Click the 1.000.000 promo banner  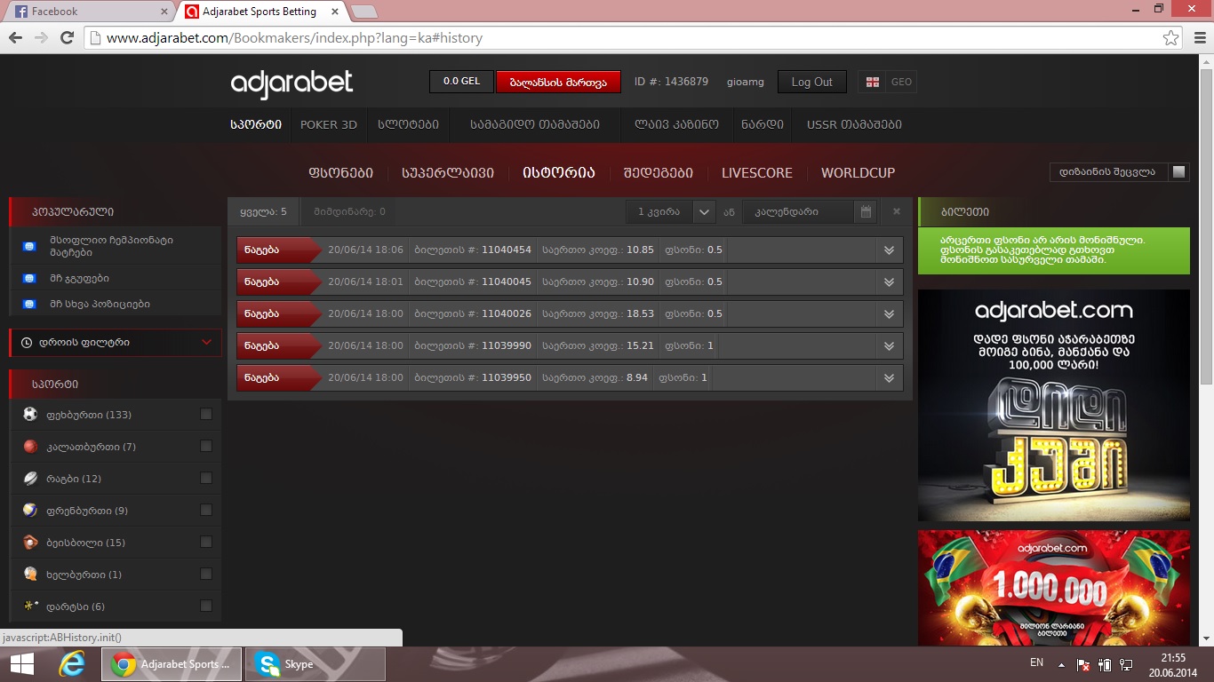point(1054,588)
